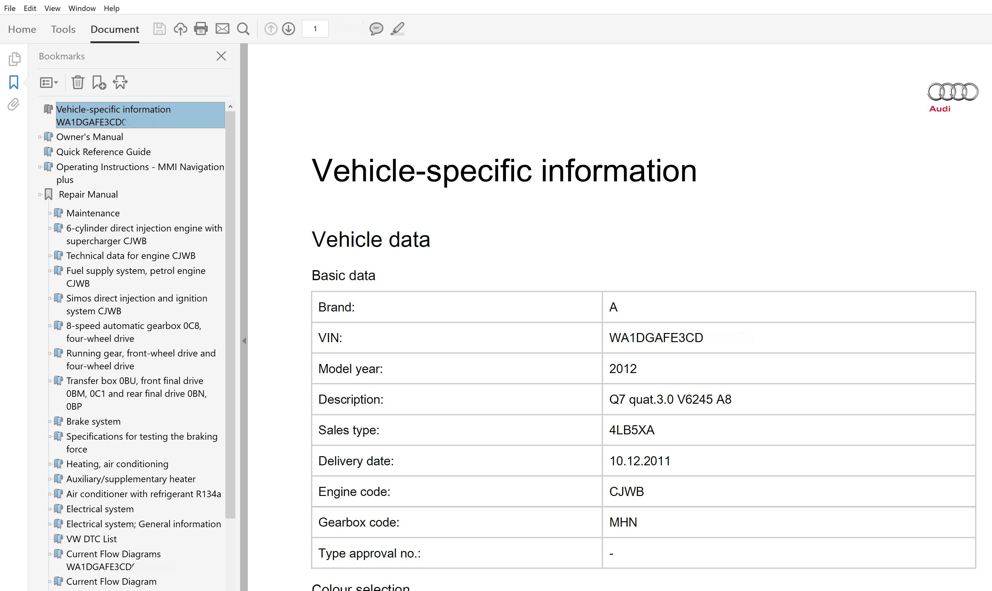
Task: Click the navigate to previous page button
Action: 270,29
